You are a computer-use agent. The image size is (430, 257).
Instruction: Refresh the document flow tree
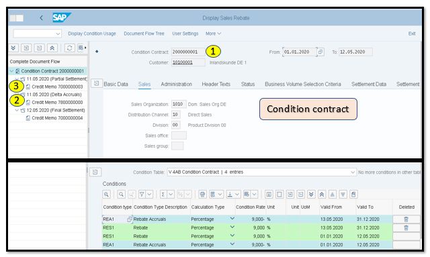(69, 48)
